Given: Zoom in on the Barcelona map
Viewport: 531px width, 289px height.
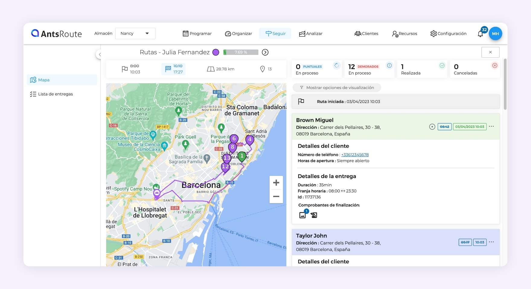Looking at the screenshot, I should tap(276, 183).
